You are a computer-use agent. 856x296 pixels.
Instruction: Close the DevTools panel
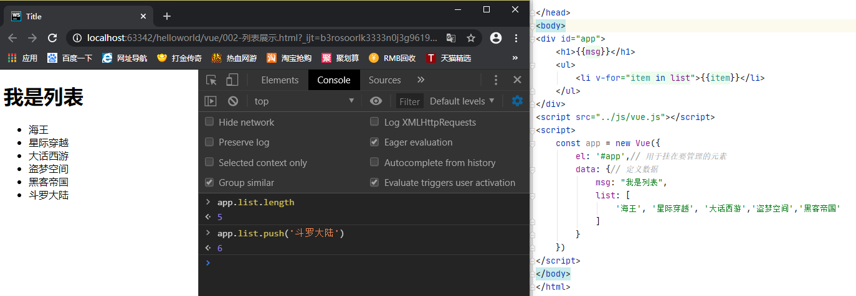(516, 80)
